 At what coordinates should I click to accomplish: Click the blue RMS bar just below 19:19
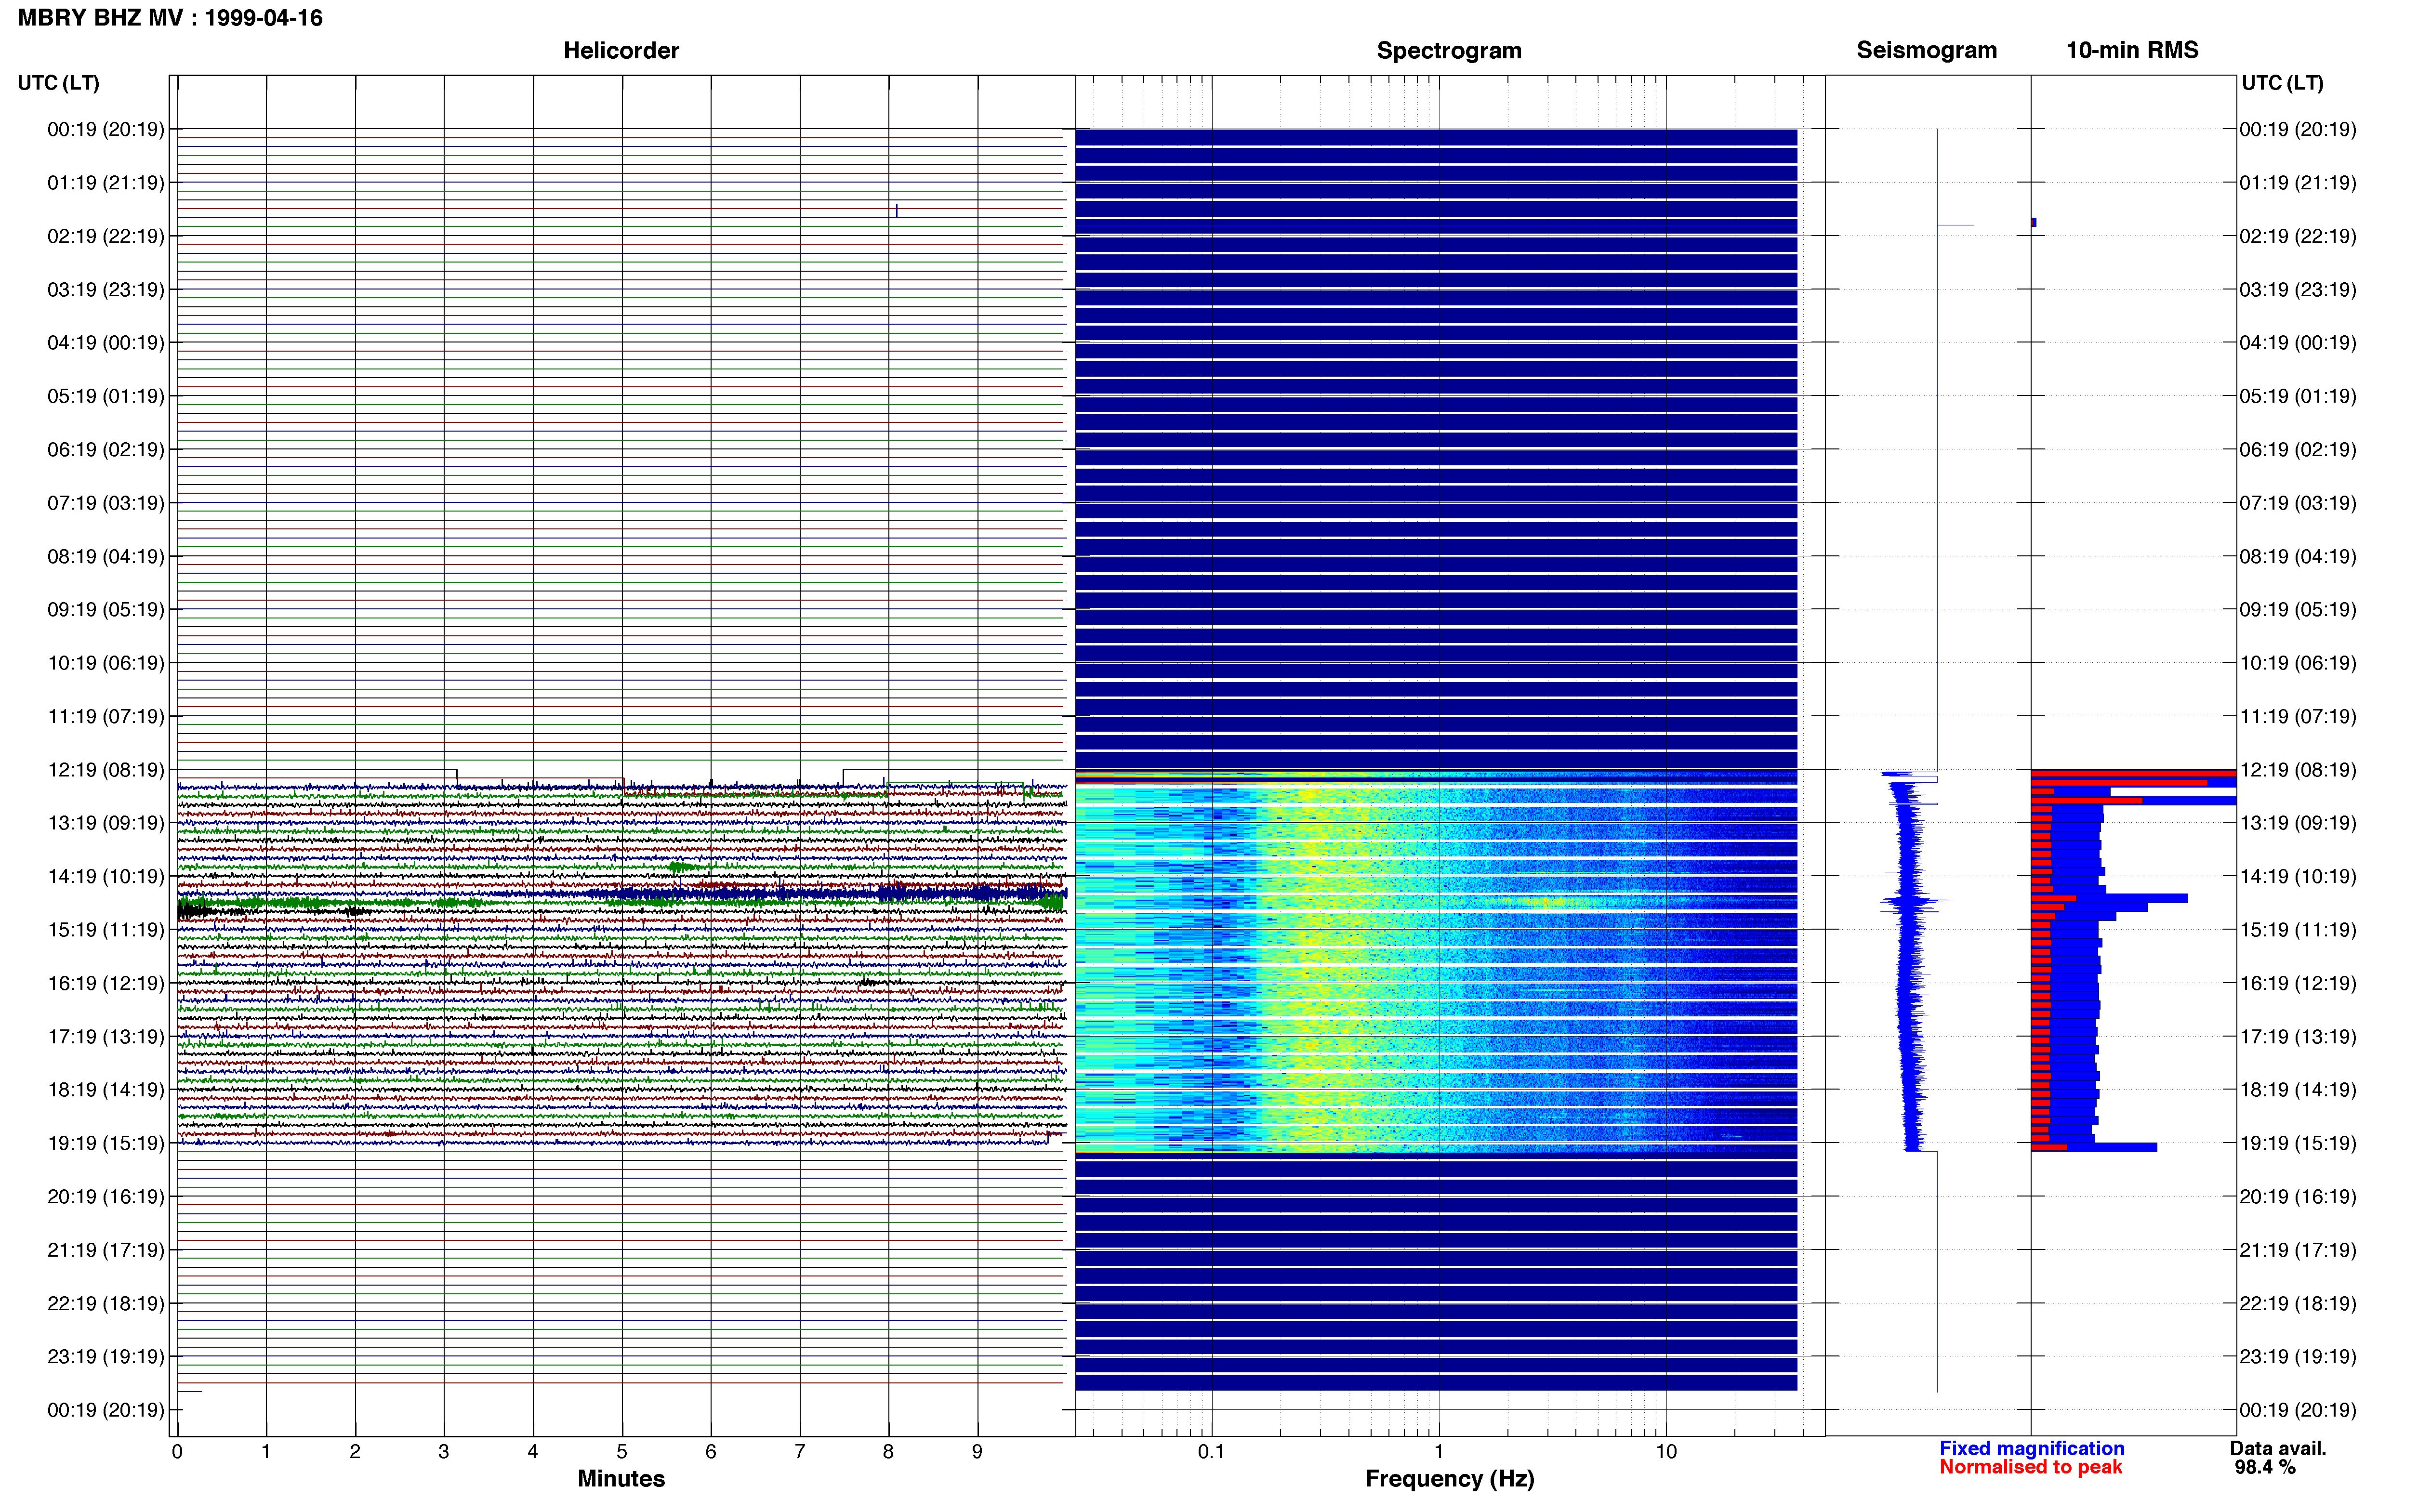point(2093,1147)
